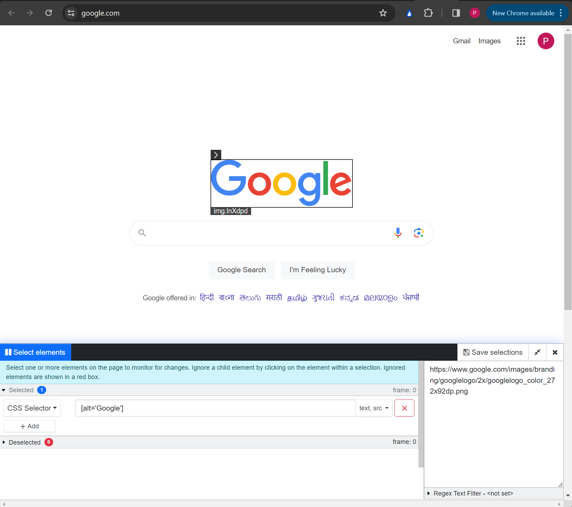Bookmark this page with the star icon
The height and width of the screenshot is (507, 572).
(383, 13)
